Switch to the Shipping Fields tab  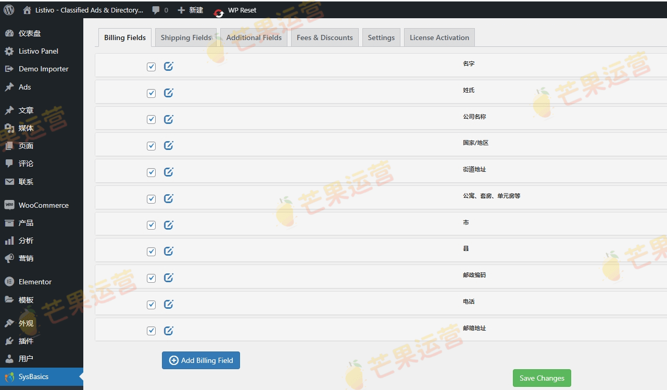[x=186, y=37]
